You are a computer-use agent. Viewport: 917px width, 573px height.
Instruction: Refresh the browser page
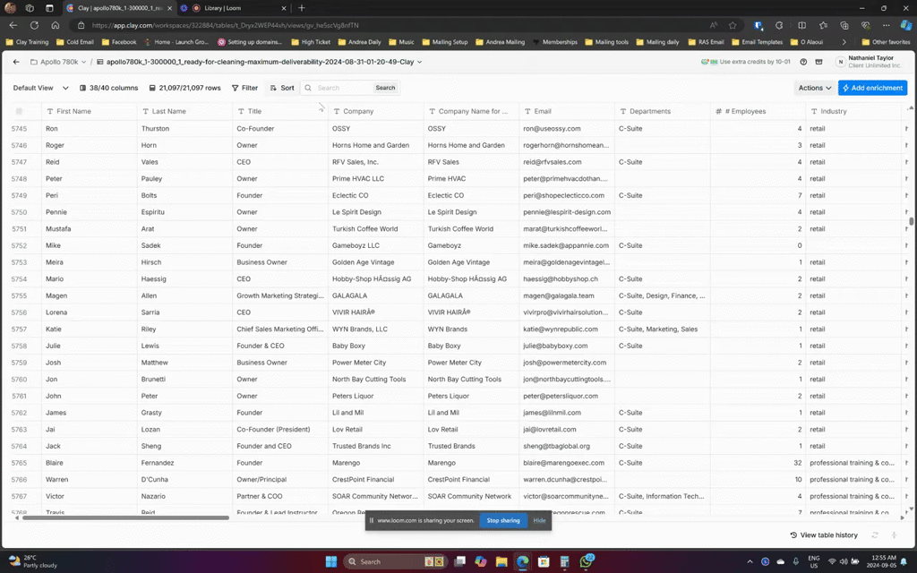pos(34,25)
